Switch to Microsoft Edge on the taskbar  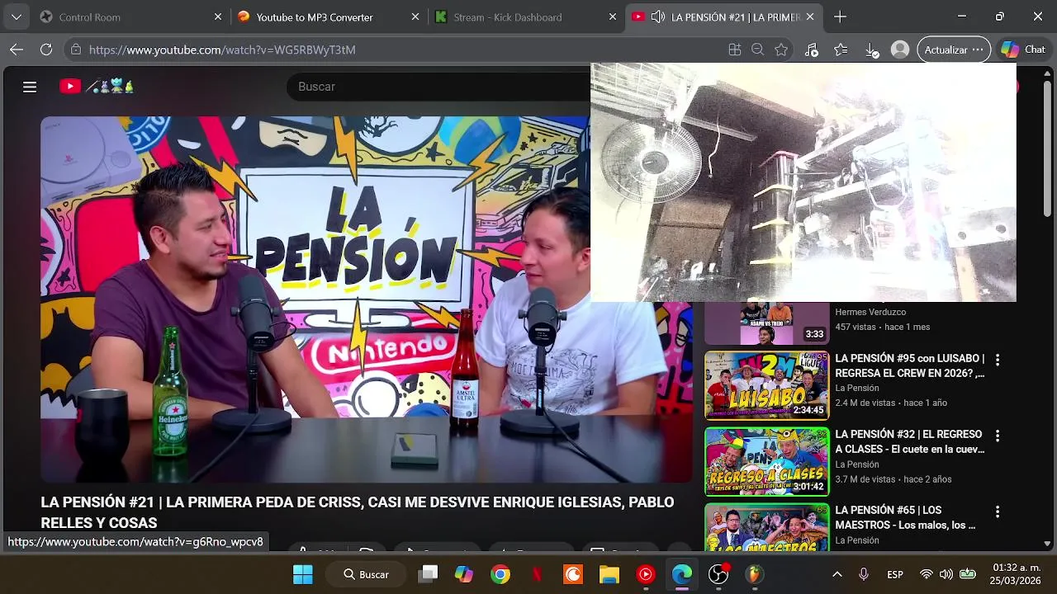click(682, 574)
